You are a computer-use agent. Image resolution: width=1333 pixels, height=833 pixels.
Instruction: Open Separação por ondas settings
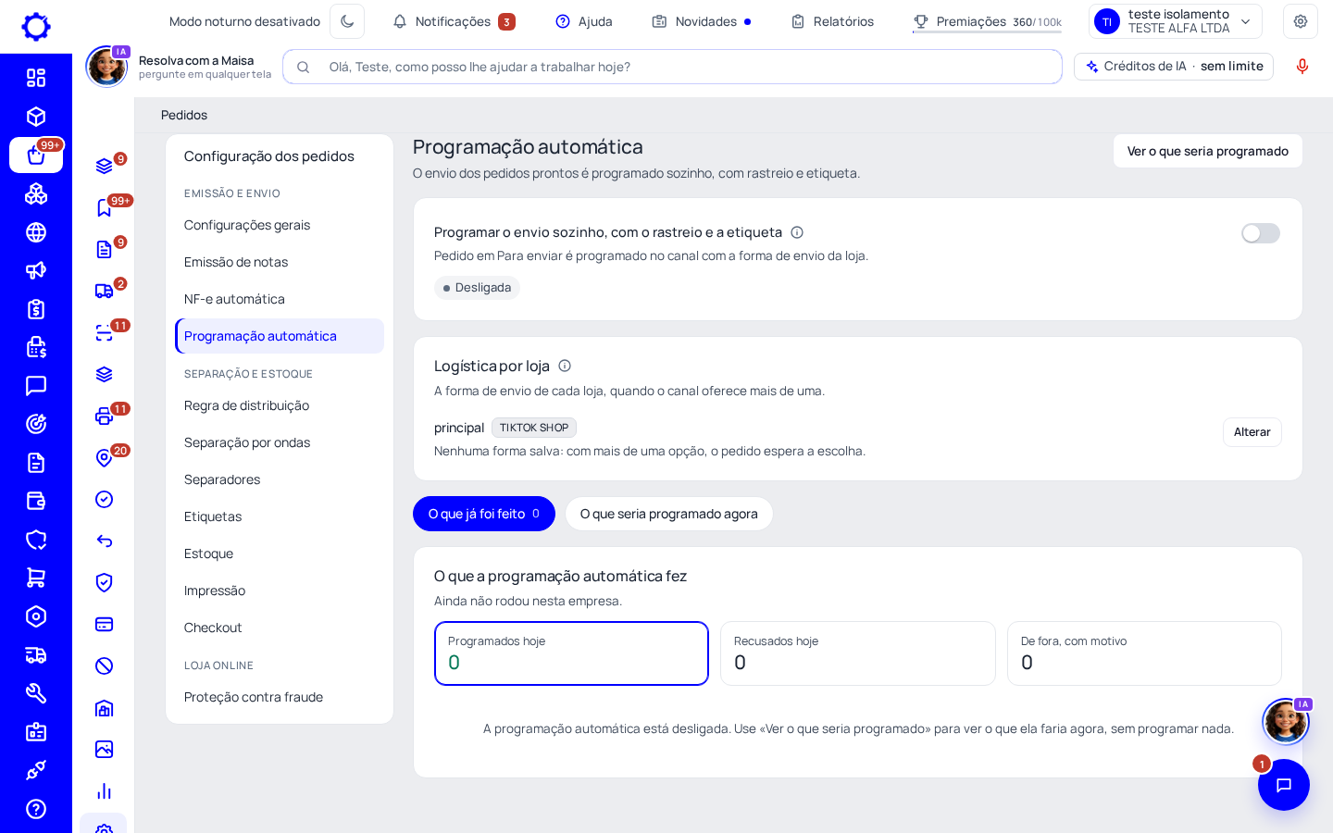tap(280, 442)
